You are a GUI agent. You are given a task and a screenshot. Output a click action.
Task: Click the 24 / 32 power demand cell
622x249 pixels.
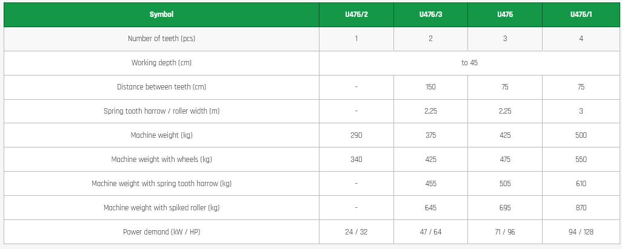coord(356,232)
